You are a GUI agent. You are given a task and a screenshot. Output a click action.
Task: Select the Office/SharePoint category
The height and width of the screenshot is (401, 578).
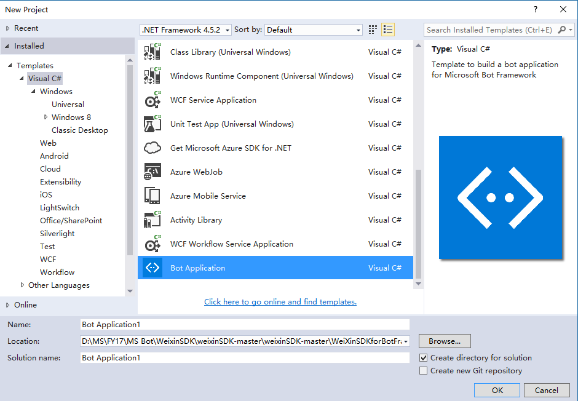(x=71, y=220)
